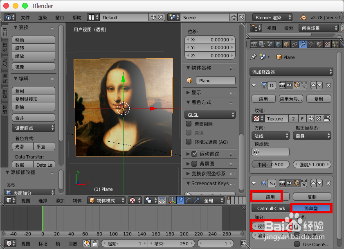The width and height of the screenshot is (344, 249).
Task: Browse texture with checker icon
Action: [258, 119]
